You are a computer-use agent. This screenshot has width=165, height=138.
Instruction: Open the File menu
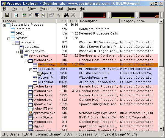(x=6, y=9)
